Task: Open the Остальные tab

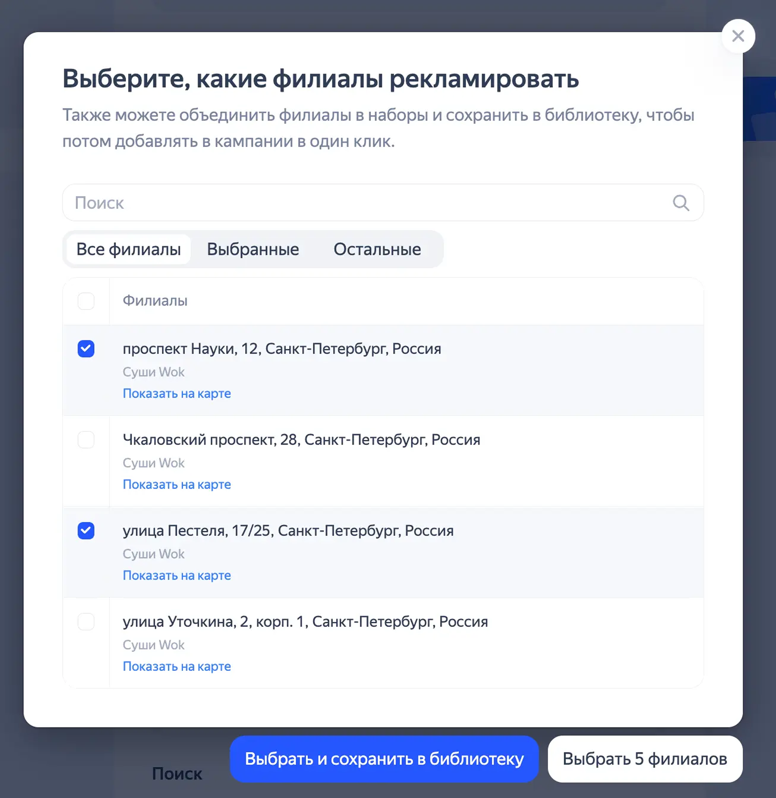Action: (x=377, y=249)
